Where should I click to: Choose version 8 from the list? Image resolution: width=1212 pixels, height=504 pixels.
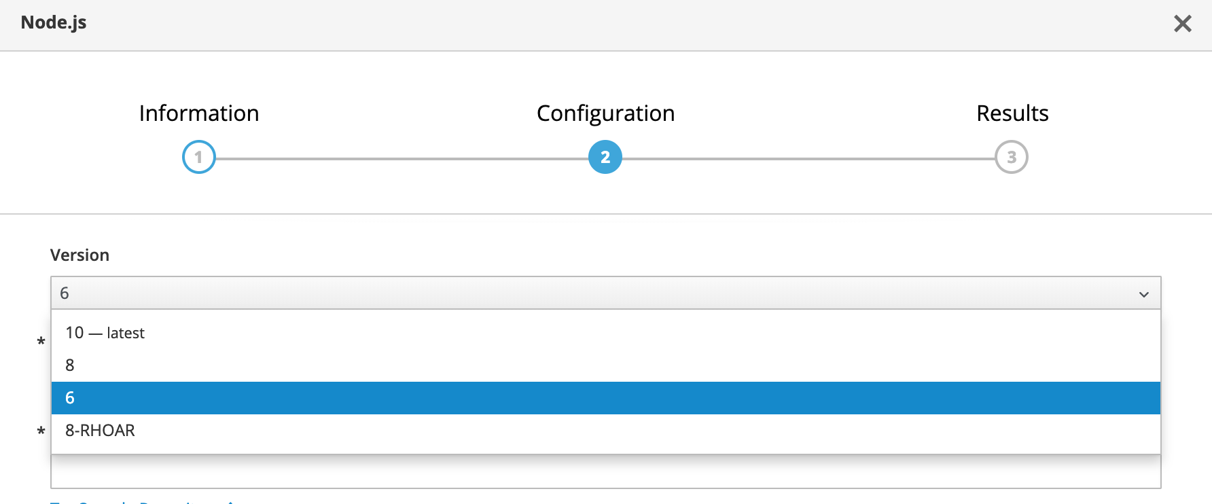(606, 365)
